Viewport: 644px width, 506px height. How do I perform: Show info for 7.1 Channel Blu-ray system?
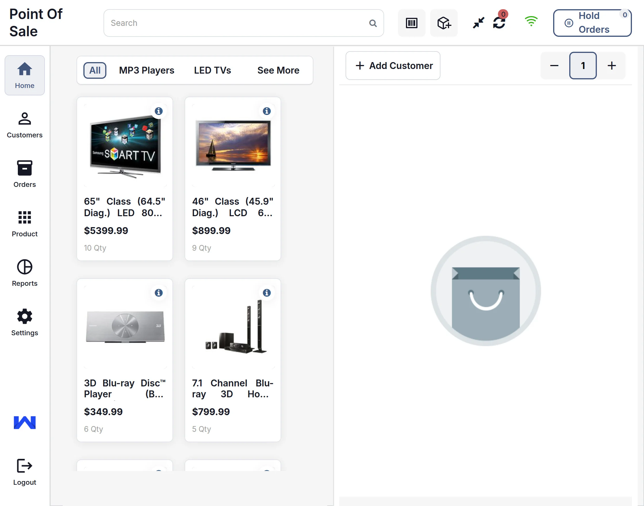coord(267,293)
